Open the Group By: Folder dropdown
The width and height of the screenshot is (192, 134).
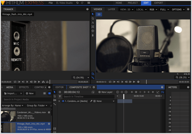[x=37, y=105]
